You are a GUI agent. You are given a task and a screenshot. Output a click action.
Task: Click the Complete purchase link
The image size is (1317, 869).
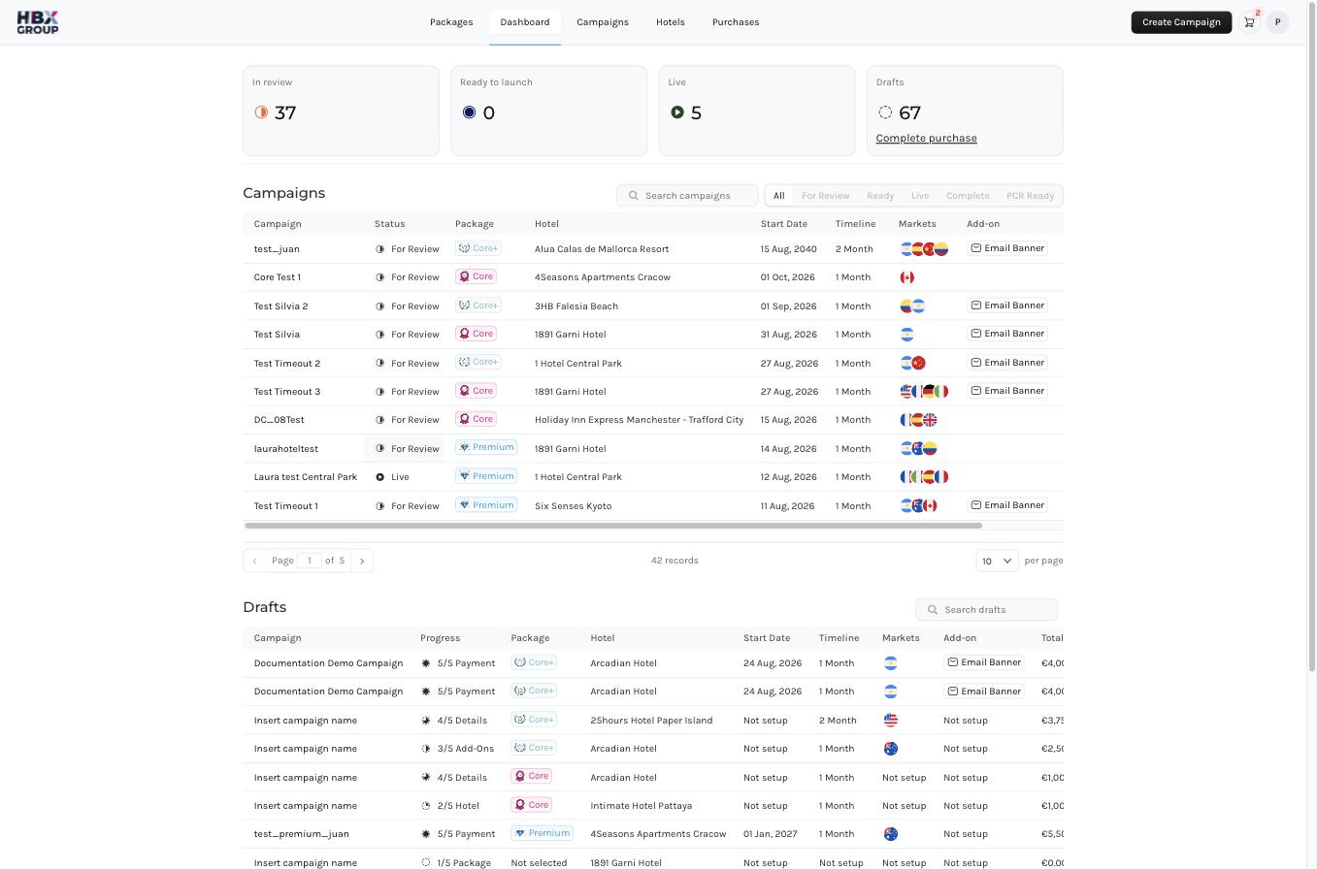926,138
